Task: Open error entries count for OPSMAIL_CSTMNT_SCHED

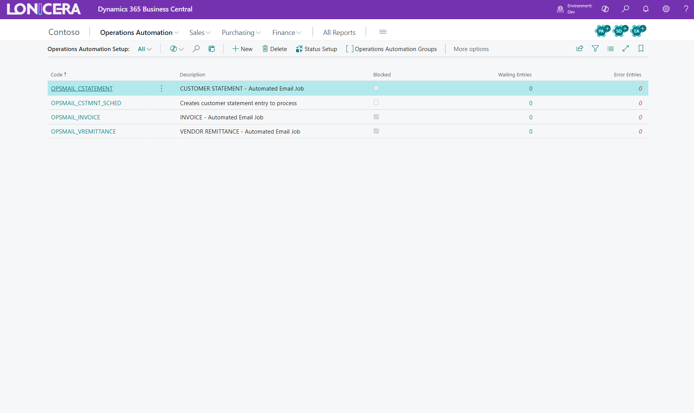Action: point(640,103)
